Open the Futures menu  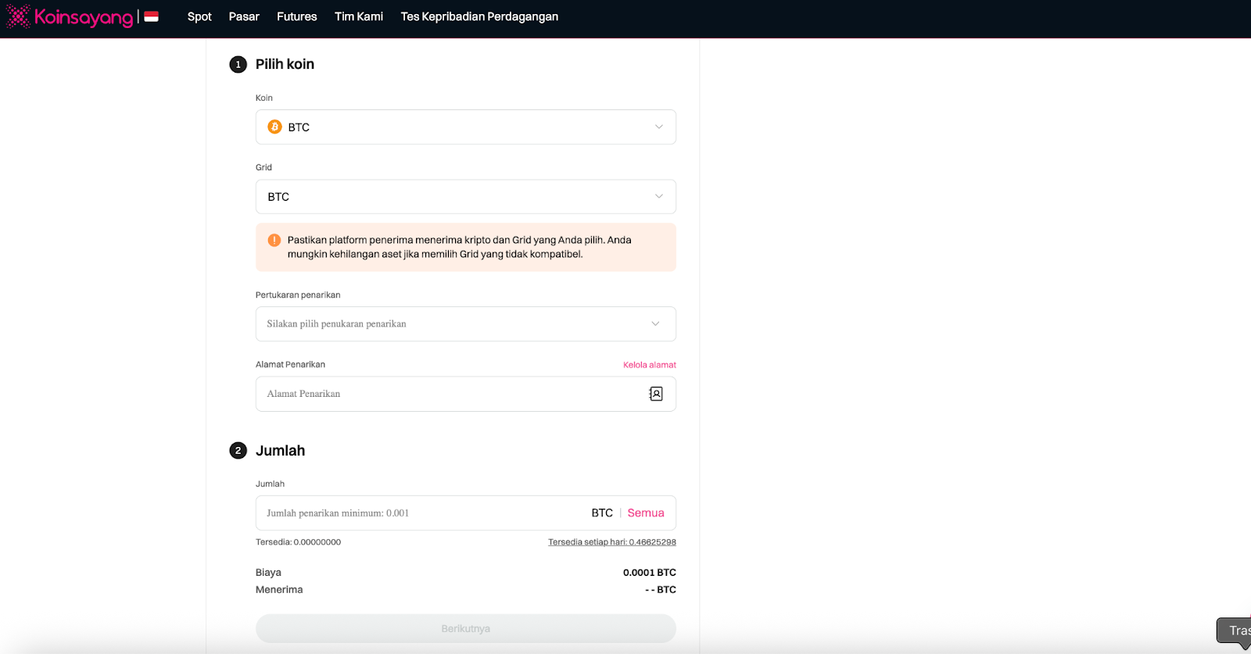pos(297,16)
